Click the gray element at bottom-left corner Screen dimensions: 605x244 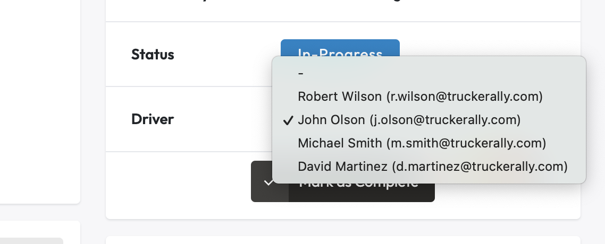tap(32, 241)
